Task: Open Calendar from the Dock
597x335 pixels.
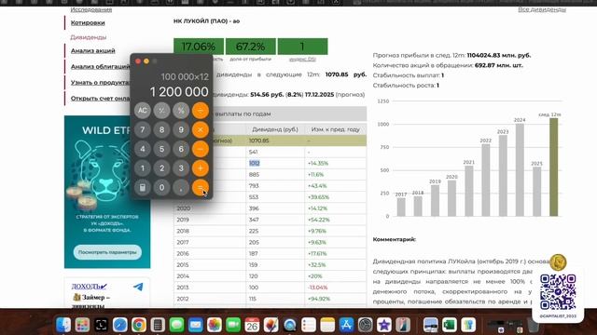Action: [252, 325]
